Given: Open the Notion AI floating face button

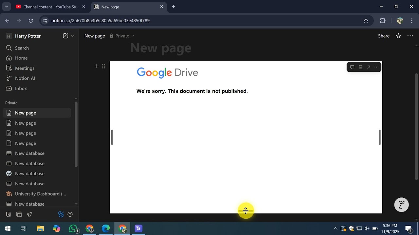Looking at the screenshot, I should point(402,205).
